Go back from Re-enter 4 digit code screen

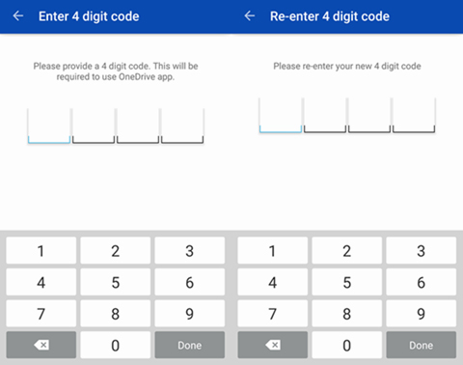(250, 15)
